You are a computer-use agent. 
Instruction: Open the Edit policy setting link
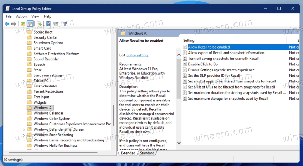(x=137, y=55)
